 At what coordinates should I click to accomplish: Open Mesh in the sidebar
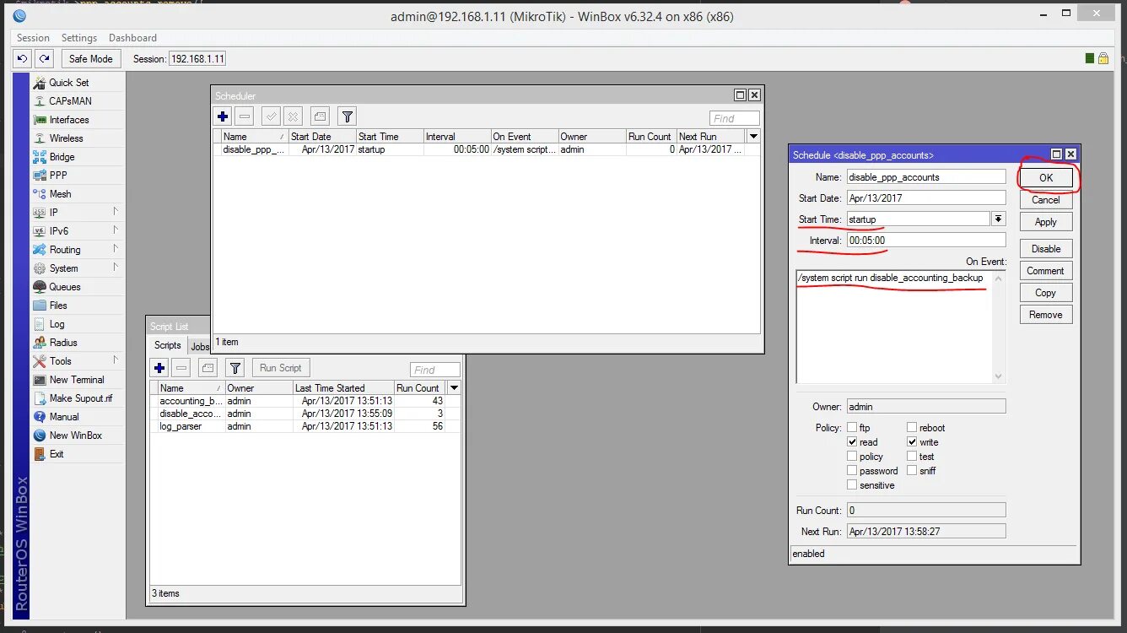coord(60,194)
